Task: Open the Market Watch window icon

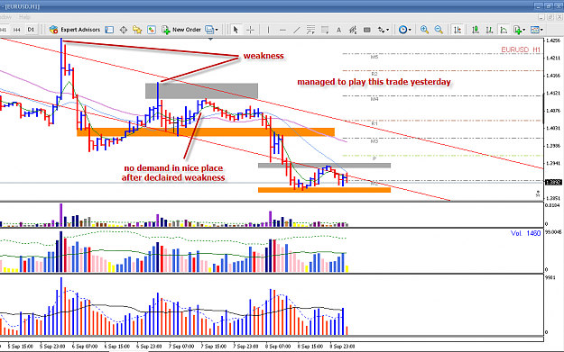Action: pyautogui.click(x=109, y=30)
